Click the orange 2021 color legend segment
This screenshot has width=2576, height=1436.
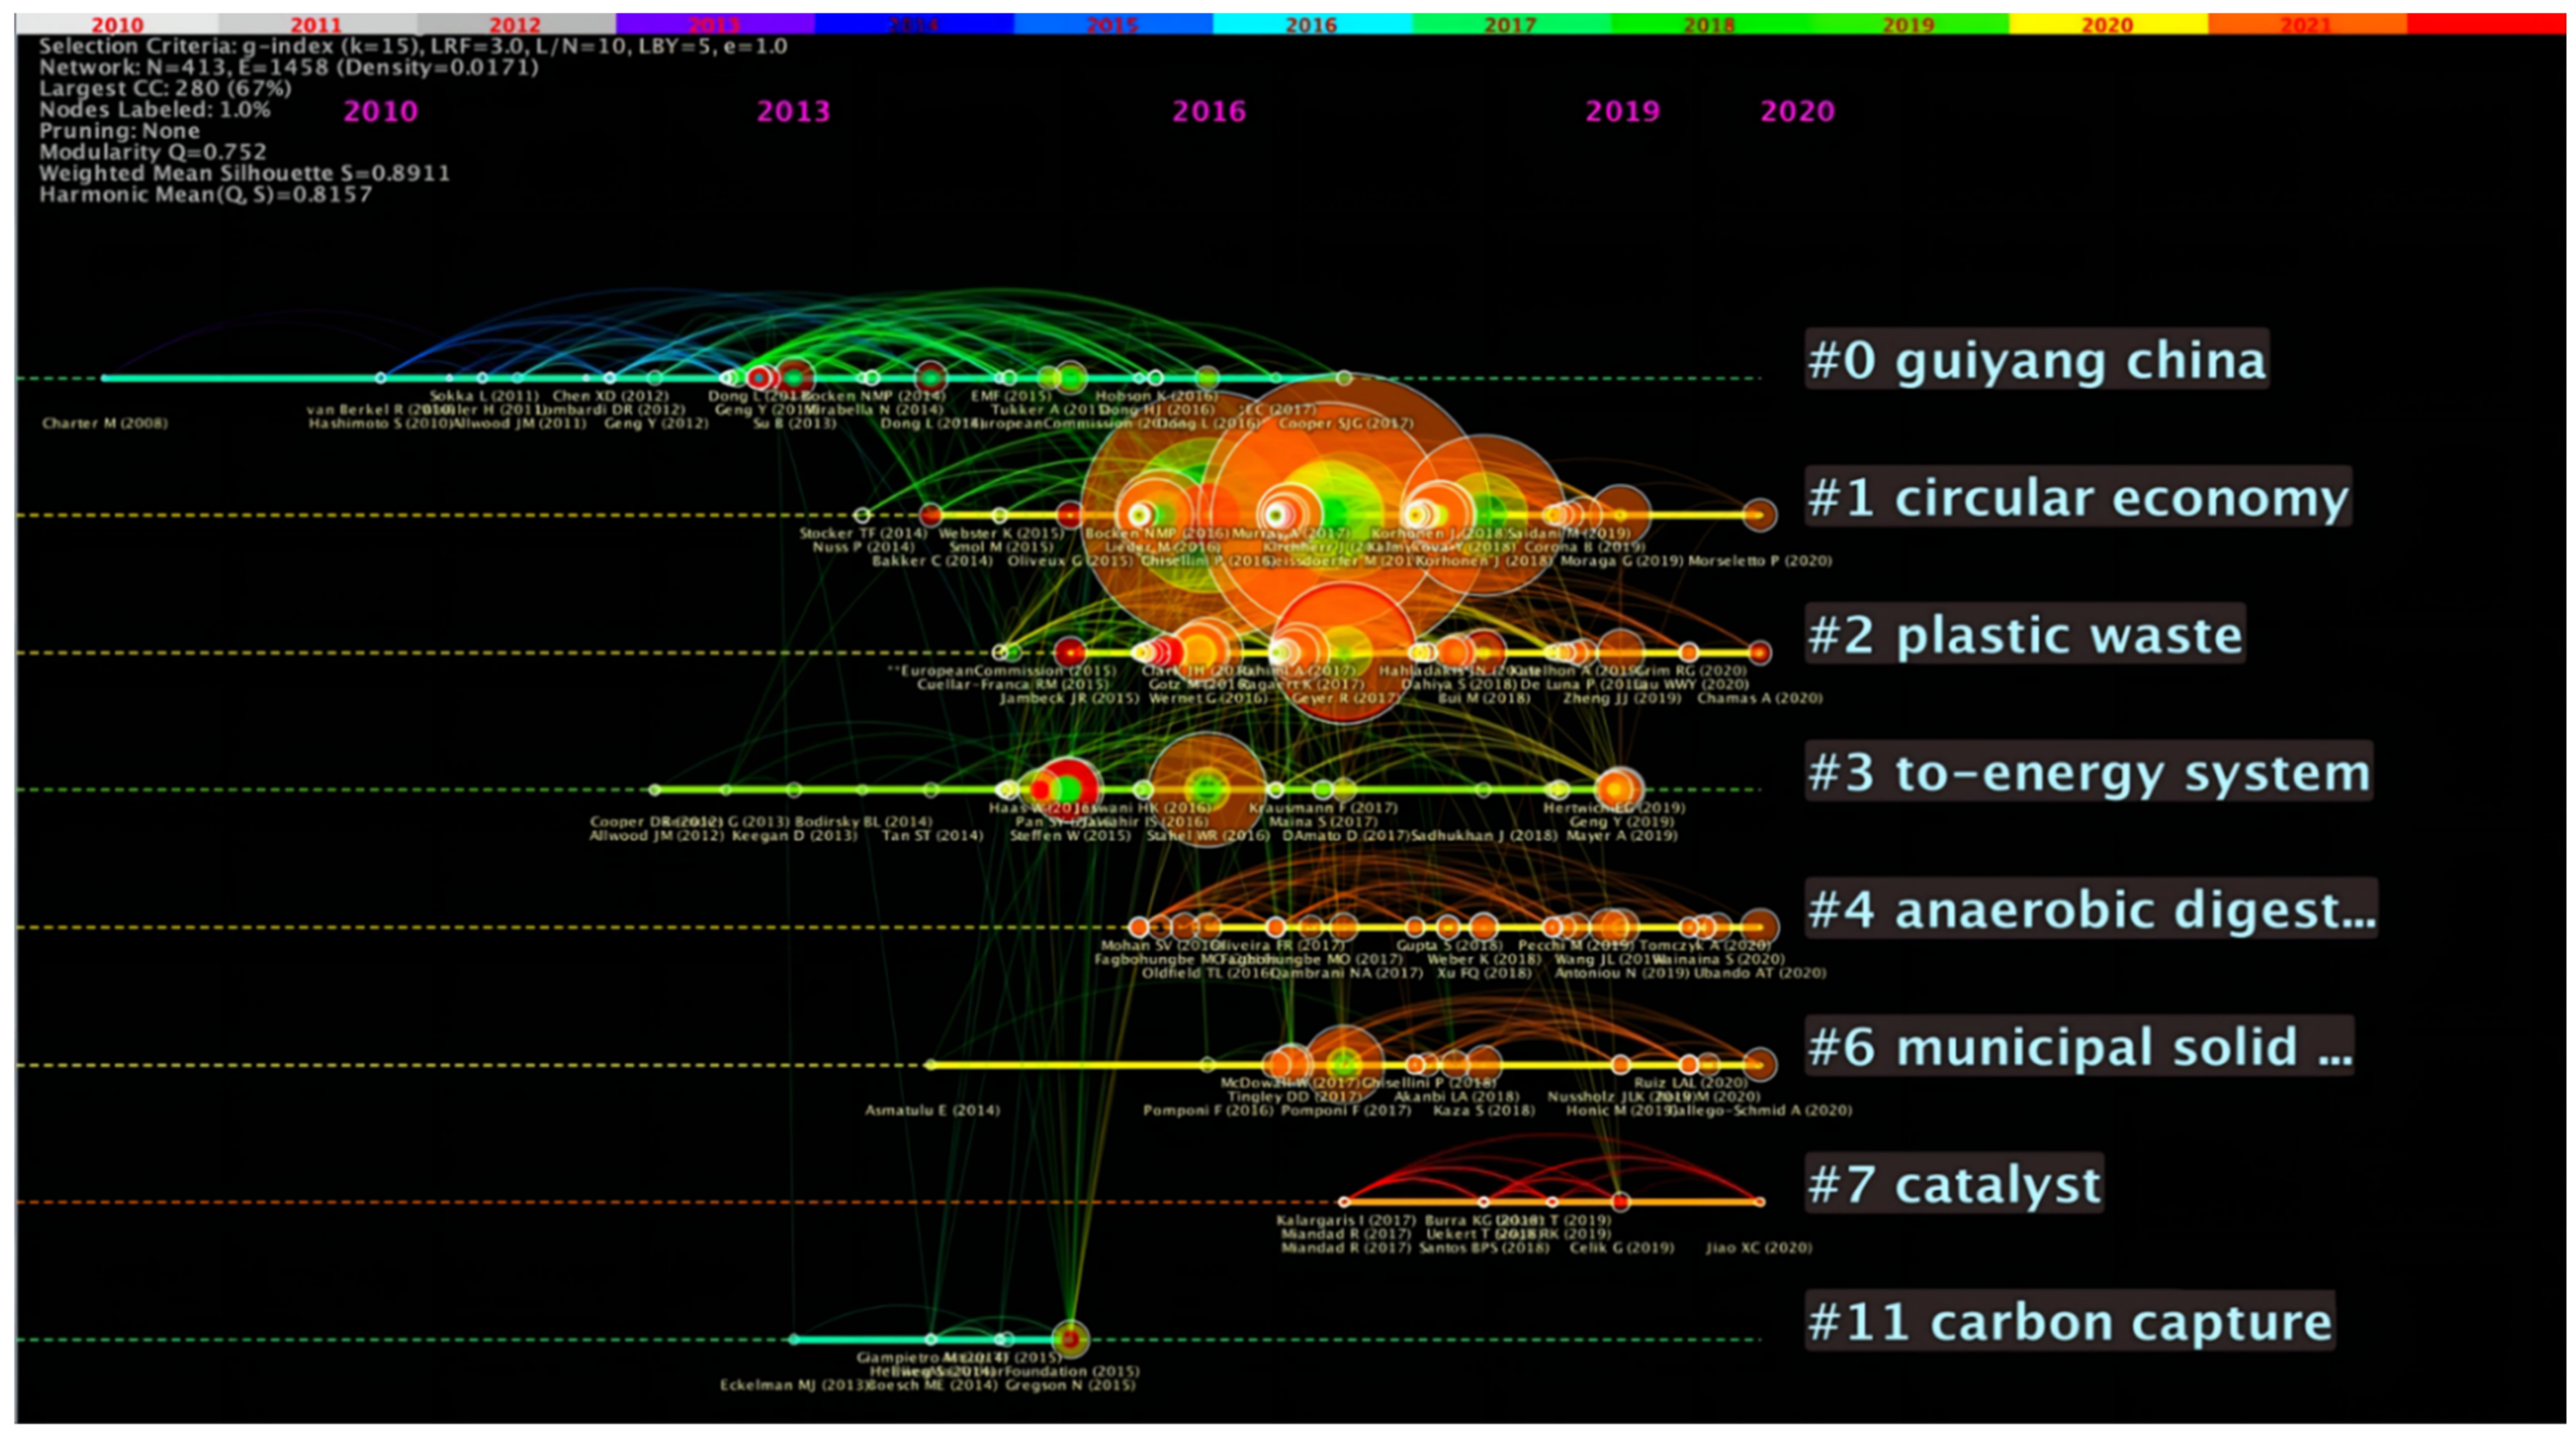pyautogui.click(x=2306, y=24)
